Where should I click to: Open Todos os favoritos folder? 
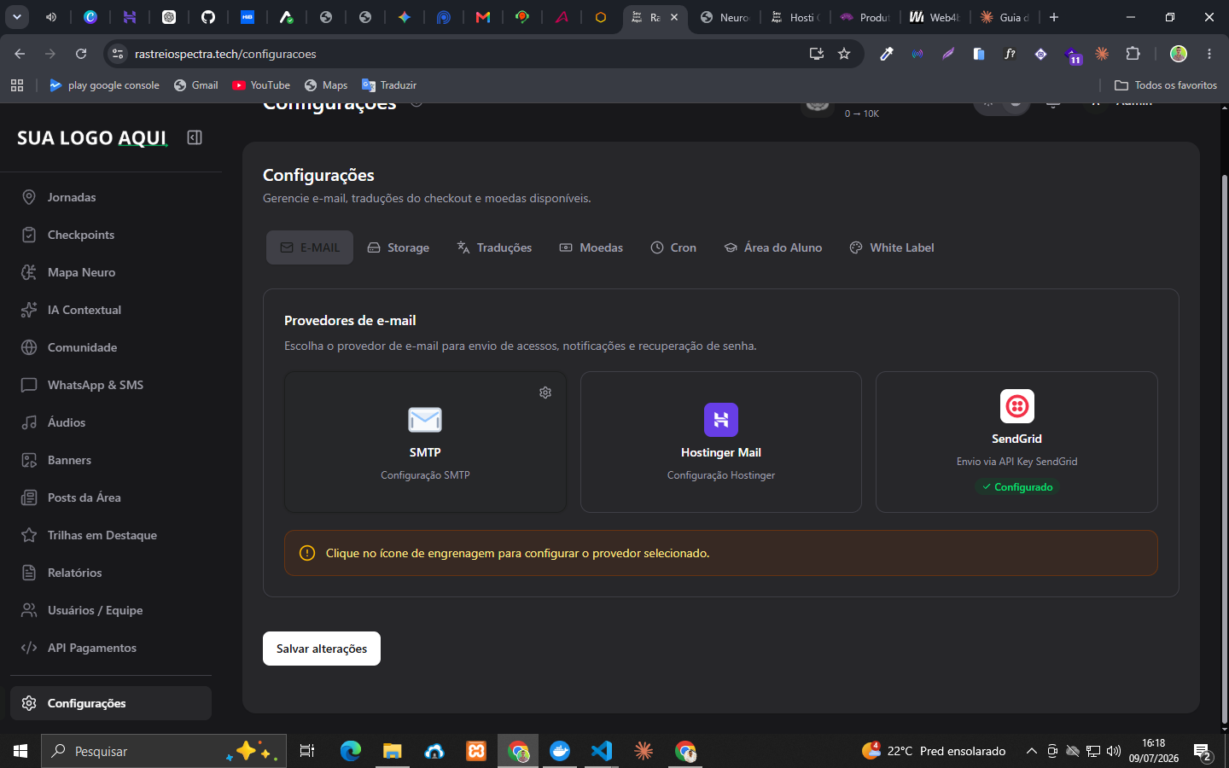(x=1166, y=85)
